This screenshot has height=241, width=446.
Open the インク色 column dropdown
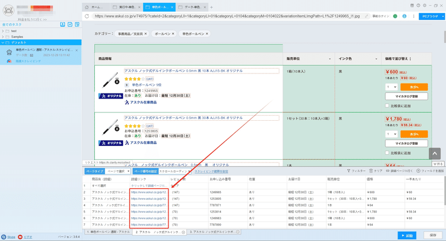tap(376, 59)
